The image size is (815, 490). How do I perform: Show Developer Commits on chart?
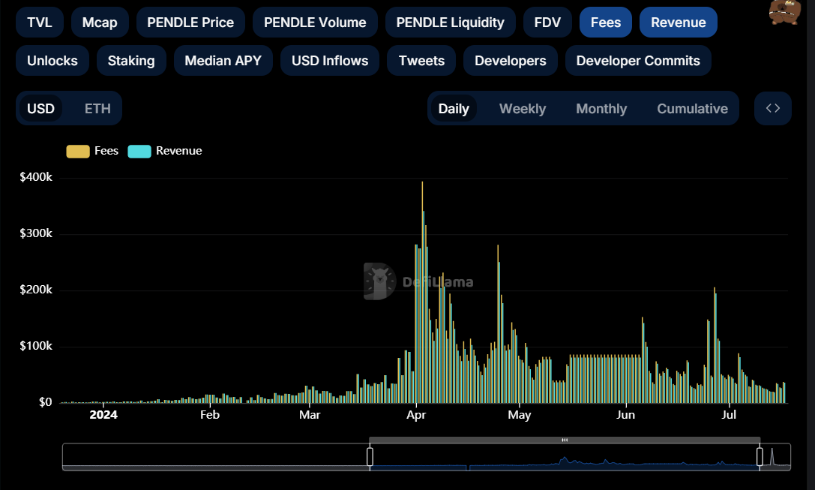(638, 61)
